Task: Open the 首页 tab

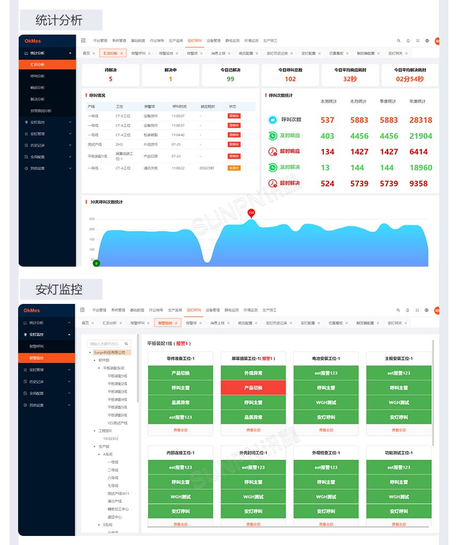Action: point(86,52)
